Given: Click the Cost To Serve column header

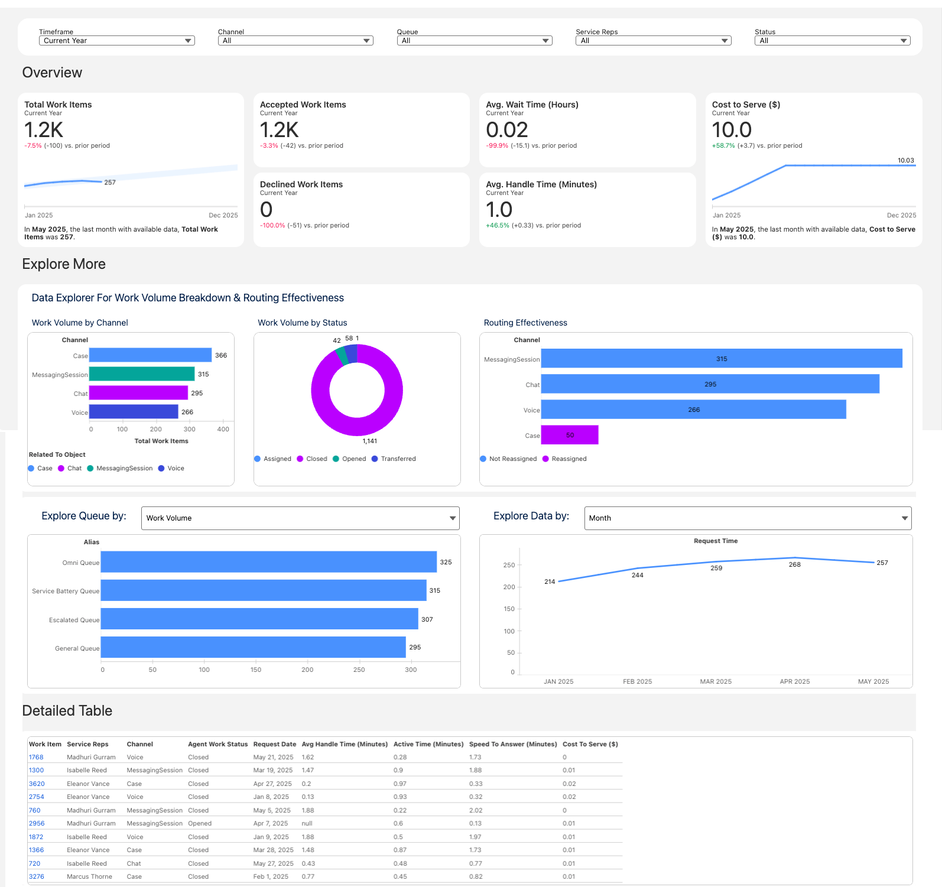Looking at the screenshot, I should pyautogui.click(x=590, y=744).
